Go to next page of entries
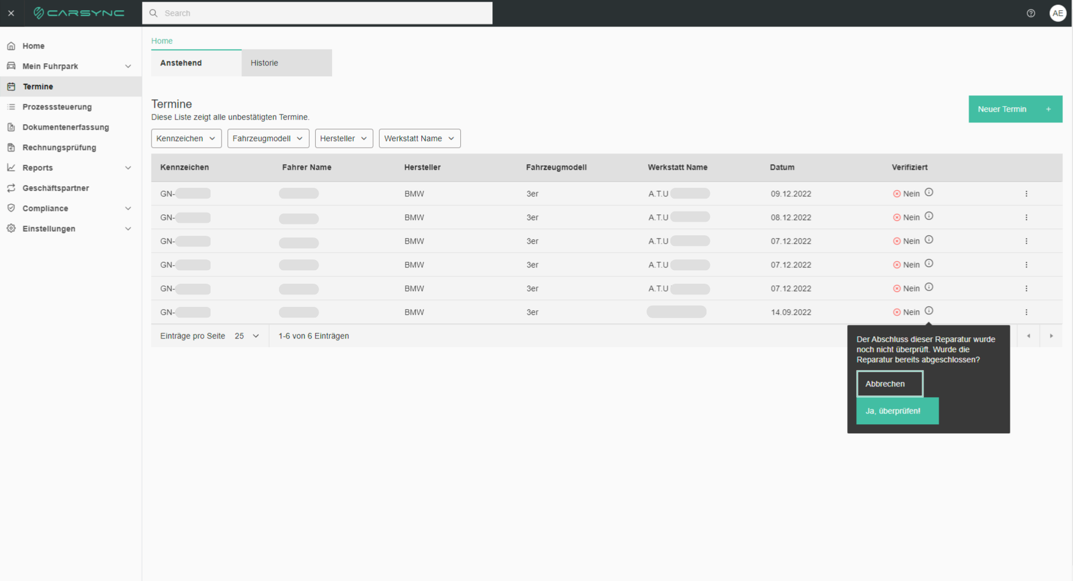This screenshot has width=1073, height=581. tap(1051, 336)
